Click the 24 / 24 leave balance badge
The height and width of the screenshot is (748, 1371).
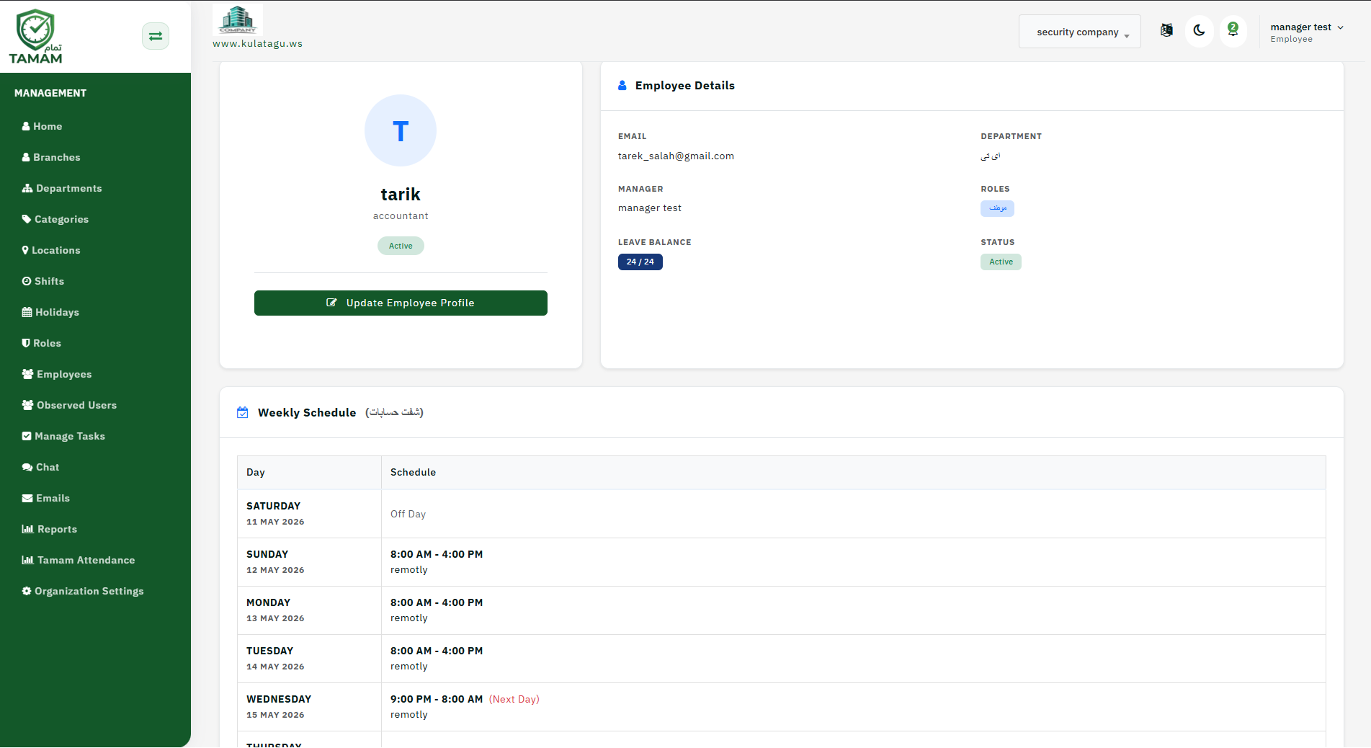pos(640,262)
